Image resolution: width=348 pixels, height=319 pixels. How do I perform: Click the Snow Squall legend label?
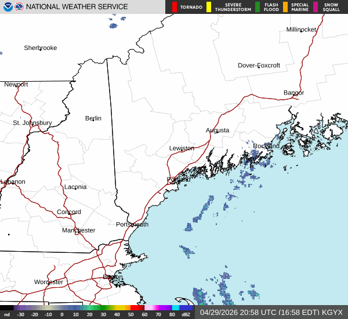pos(331,7)
